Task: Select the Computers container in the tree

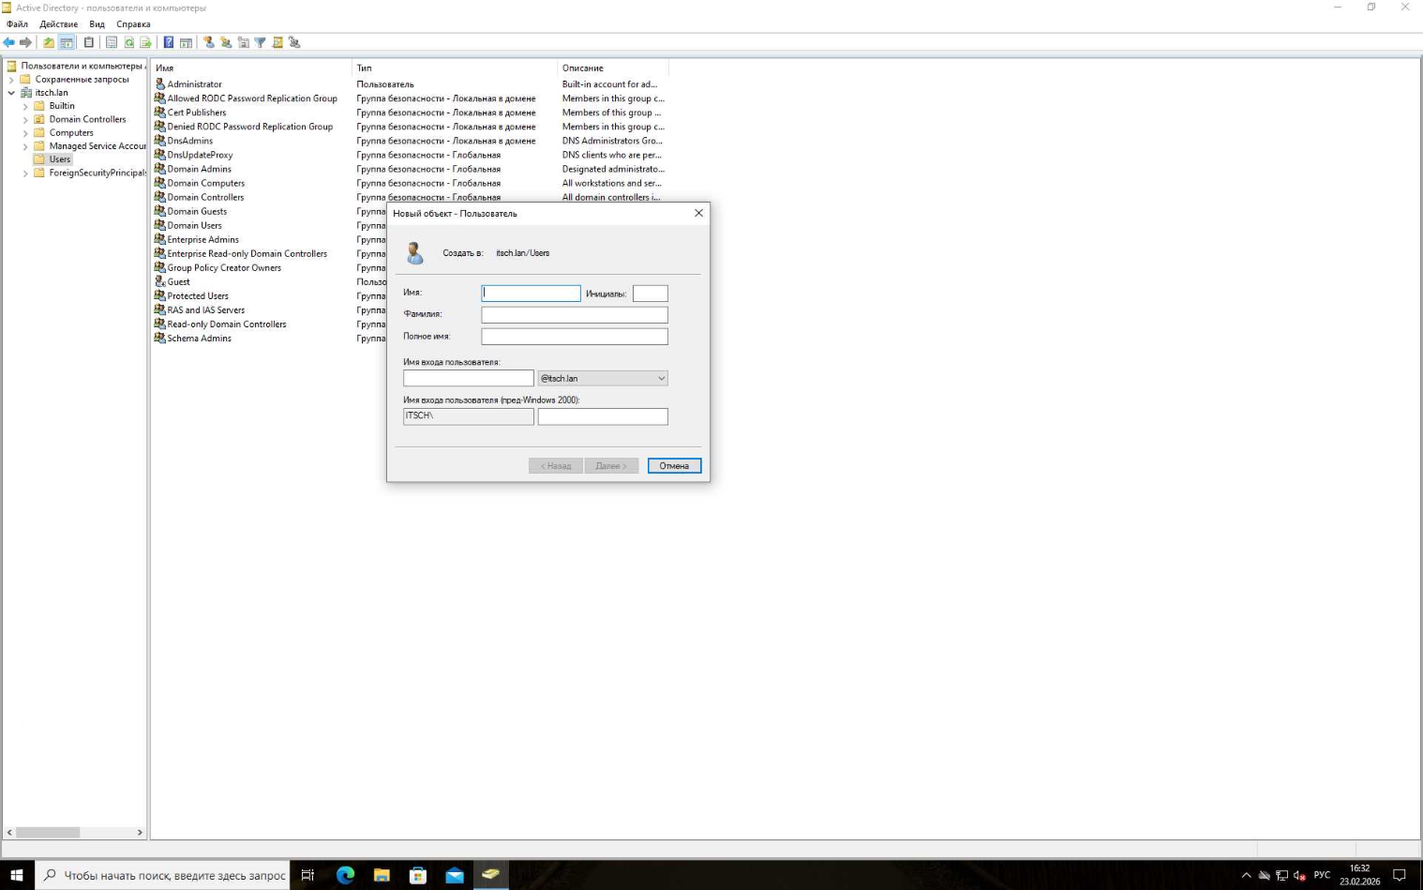Action: click(71, 133)
